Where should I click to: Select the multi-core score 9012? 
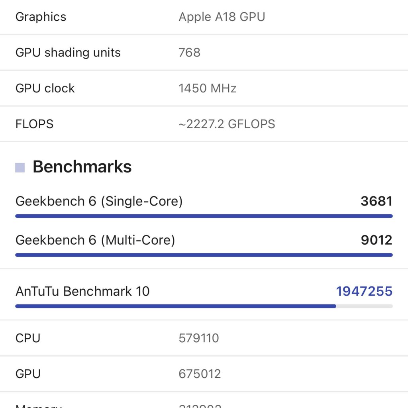(376, 240)
